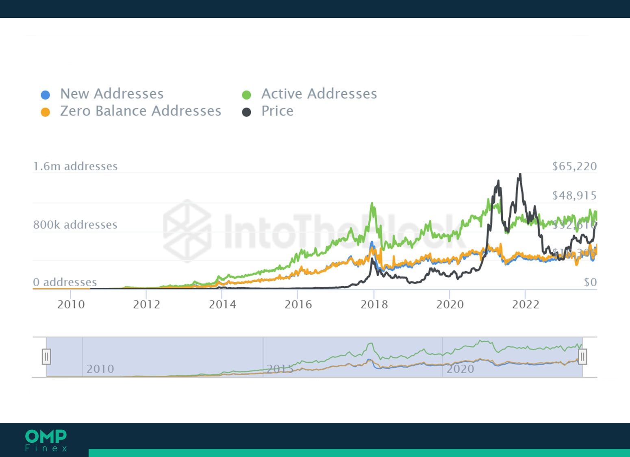Image resolution: width=630 pixels, height=457 pixels.
Task: Click the green Active Addresses legend dot
Action: (x=246, y=95)
